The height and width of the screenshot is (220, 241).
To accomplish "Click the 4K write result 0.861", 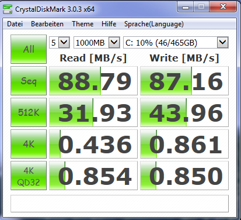I will tap(184, 144).
